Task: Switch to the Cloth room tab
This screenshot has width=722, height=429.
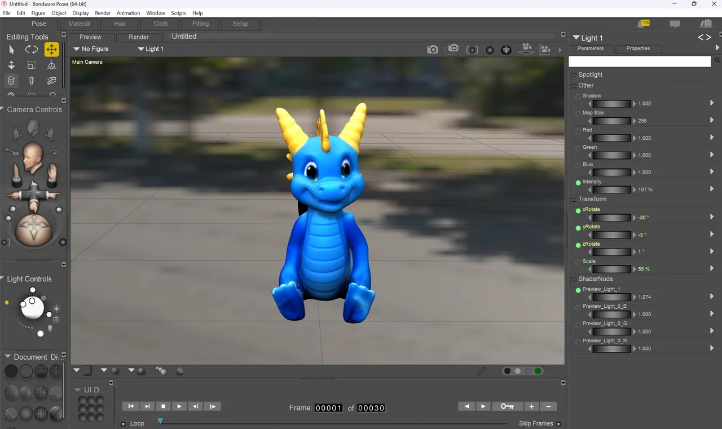Action: [x=161, y=24]
